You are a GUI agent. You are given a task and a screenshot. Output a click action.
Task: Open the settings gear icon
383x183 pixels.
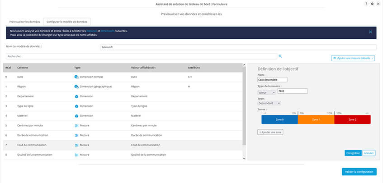coord(372,4)
